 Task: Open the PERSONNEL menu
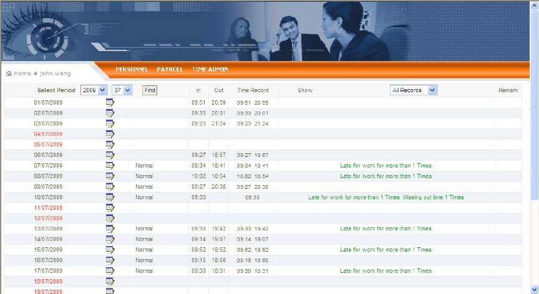(x=132, y=69)
